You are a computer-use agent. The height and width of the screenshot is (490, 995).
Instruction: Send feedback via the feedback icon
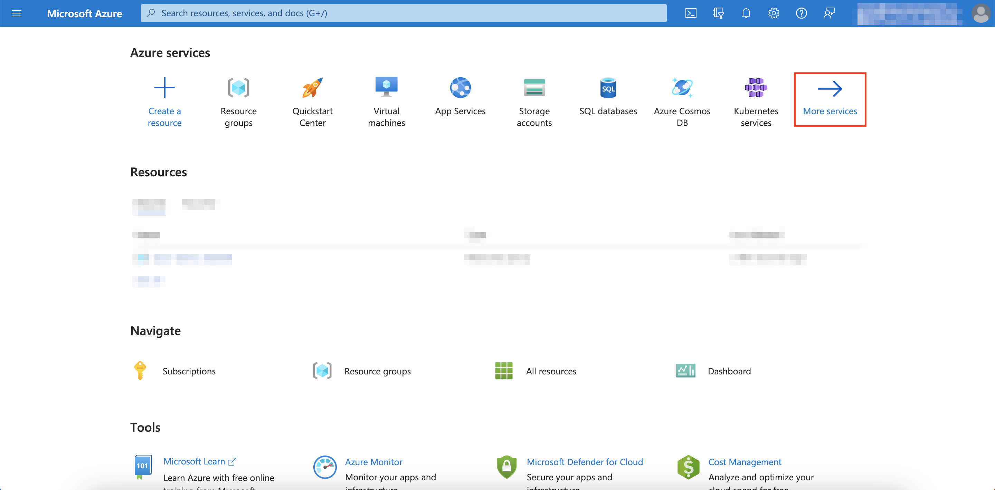(x=829, y=13)
